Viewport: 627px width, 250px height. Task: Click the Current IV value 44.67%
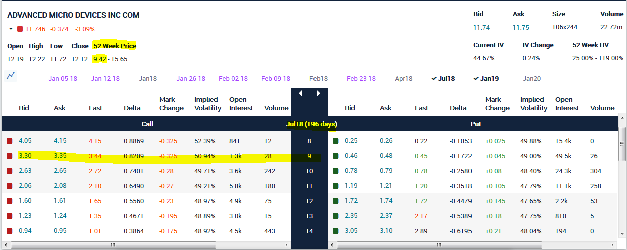pyautogui.click(x=484, y=58)
